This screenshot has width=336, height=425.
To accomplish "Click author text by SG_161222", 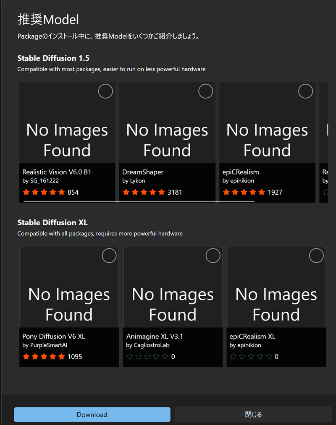I will (40, 181).
